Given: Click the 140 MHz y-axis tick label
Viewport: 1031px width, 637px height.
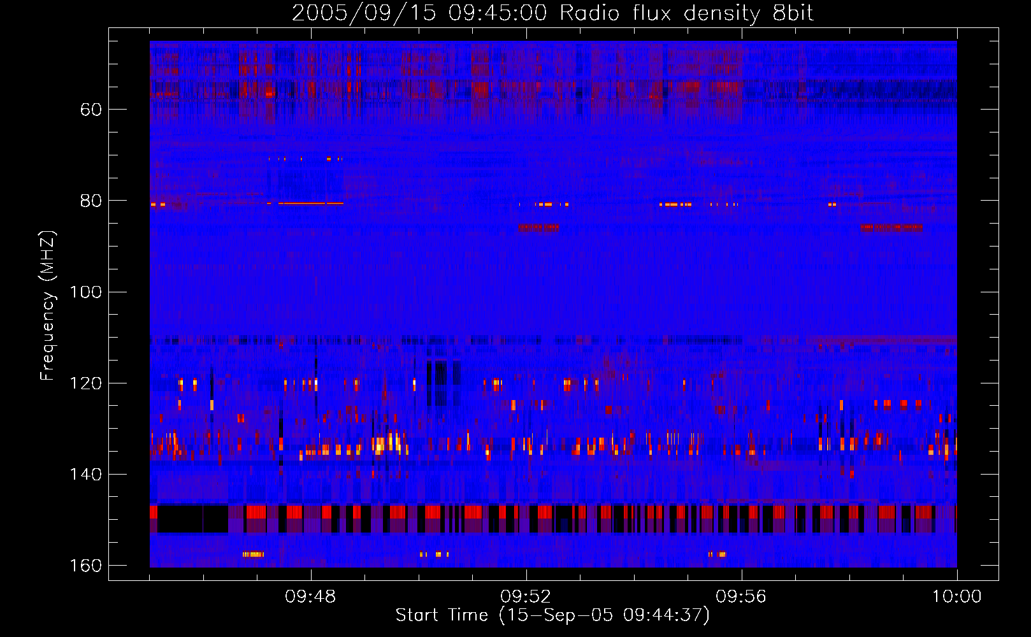Looking at the screenshot, I should (x=85, y=475).
